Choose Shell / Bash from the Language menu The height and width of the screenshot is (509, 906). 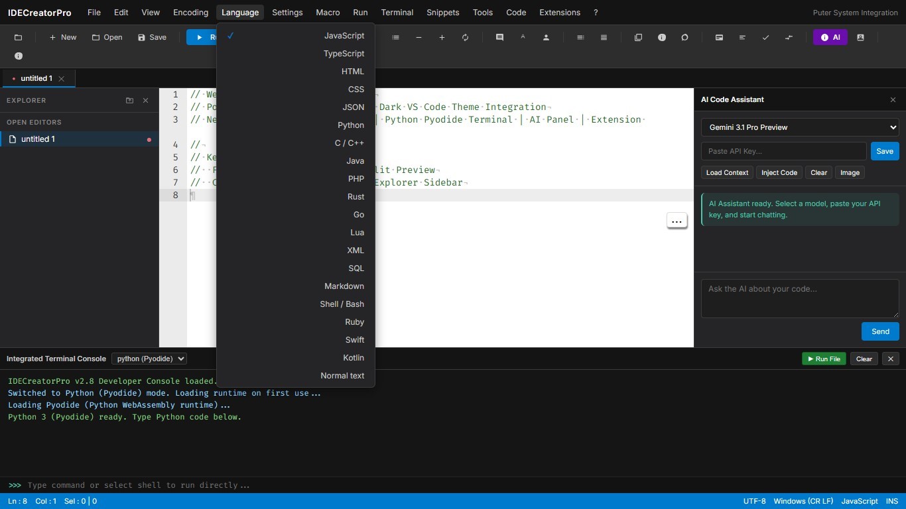pyautogui.click(x=296, y=304)
